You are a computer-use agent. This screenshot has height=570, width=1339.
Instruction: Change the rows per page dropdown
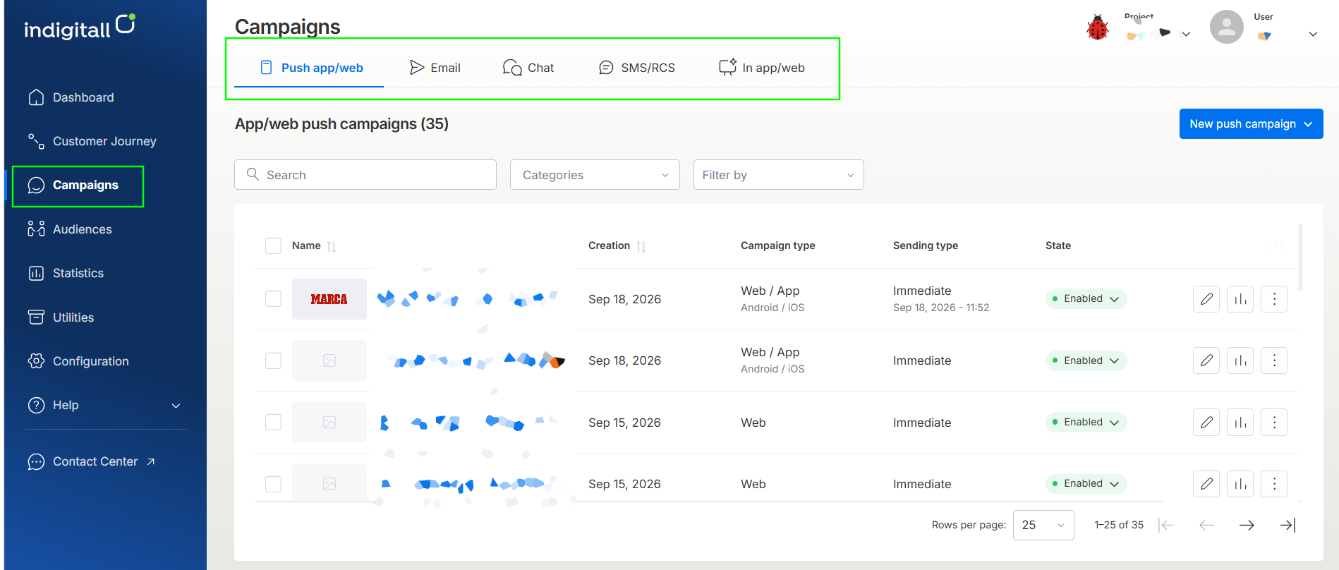point(1043,525)
